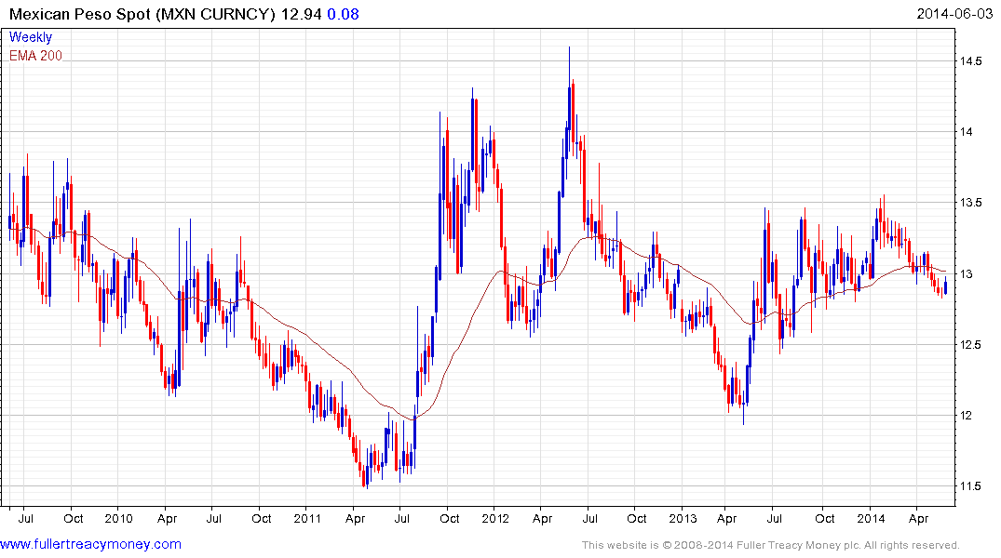The height and width of the screenshot is (558, 1001).
Task: Click the 14.5 price axis label
Action: click(x=972, y=61)
